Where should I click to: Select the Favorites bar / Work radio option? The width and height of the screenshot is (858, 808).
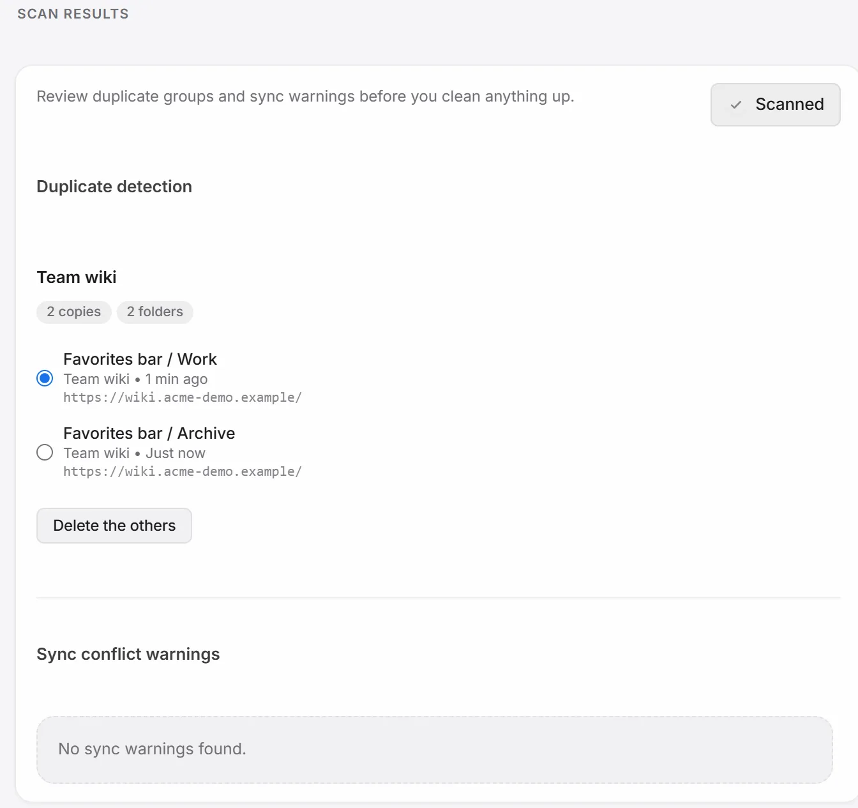(x=45, y=378)
